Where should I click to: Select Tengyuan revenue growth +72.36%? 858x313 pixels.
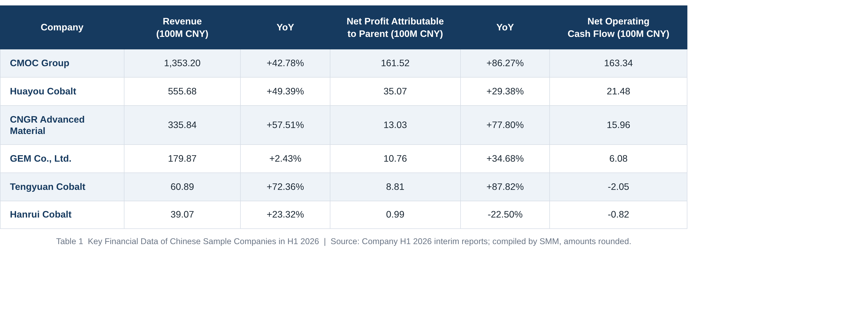(285, 187)
